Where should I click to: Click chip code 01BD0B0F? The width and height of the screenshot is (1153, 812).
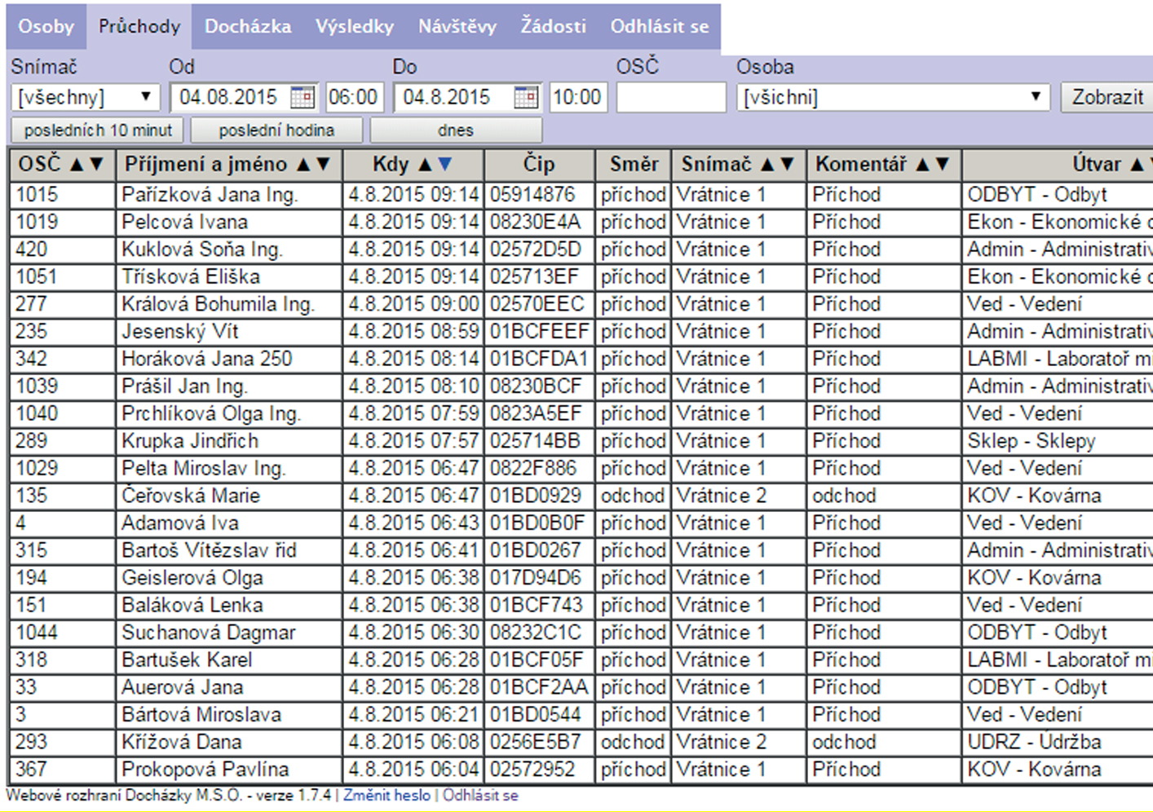(537, 523)
